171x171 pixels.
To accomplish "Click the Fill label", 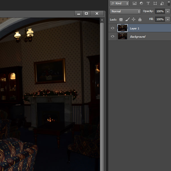I will (151, 19).
